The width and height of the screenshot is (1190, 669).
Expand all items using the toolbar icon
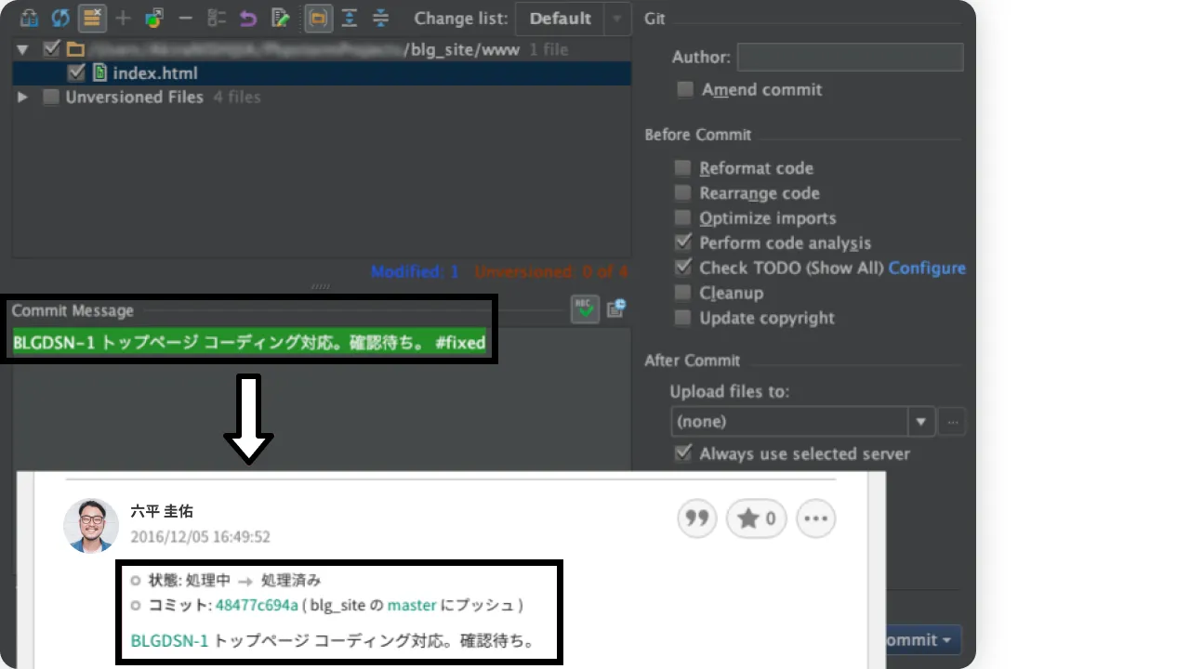click(350, 18)
